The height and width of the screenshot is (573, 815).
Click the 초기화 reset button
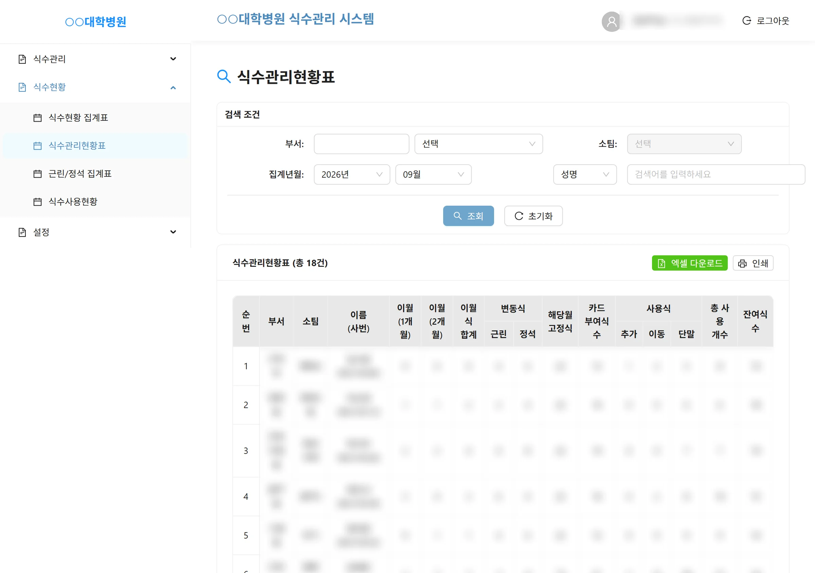click(533, 216)
